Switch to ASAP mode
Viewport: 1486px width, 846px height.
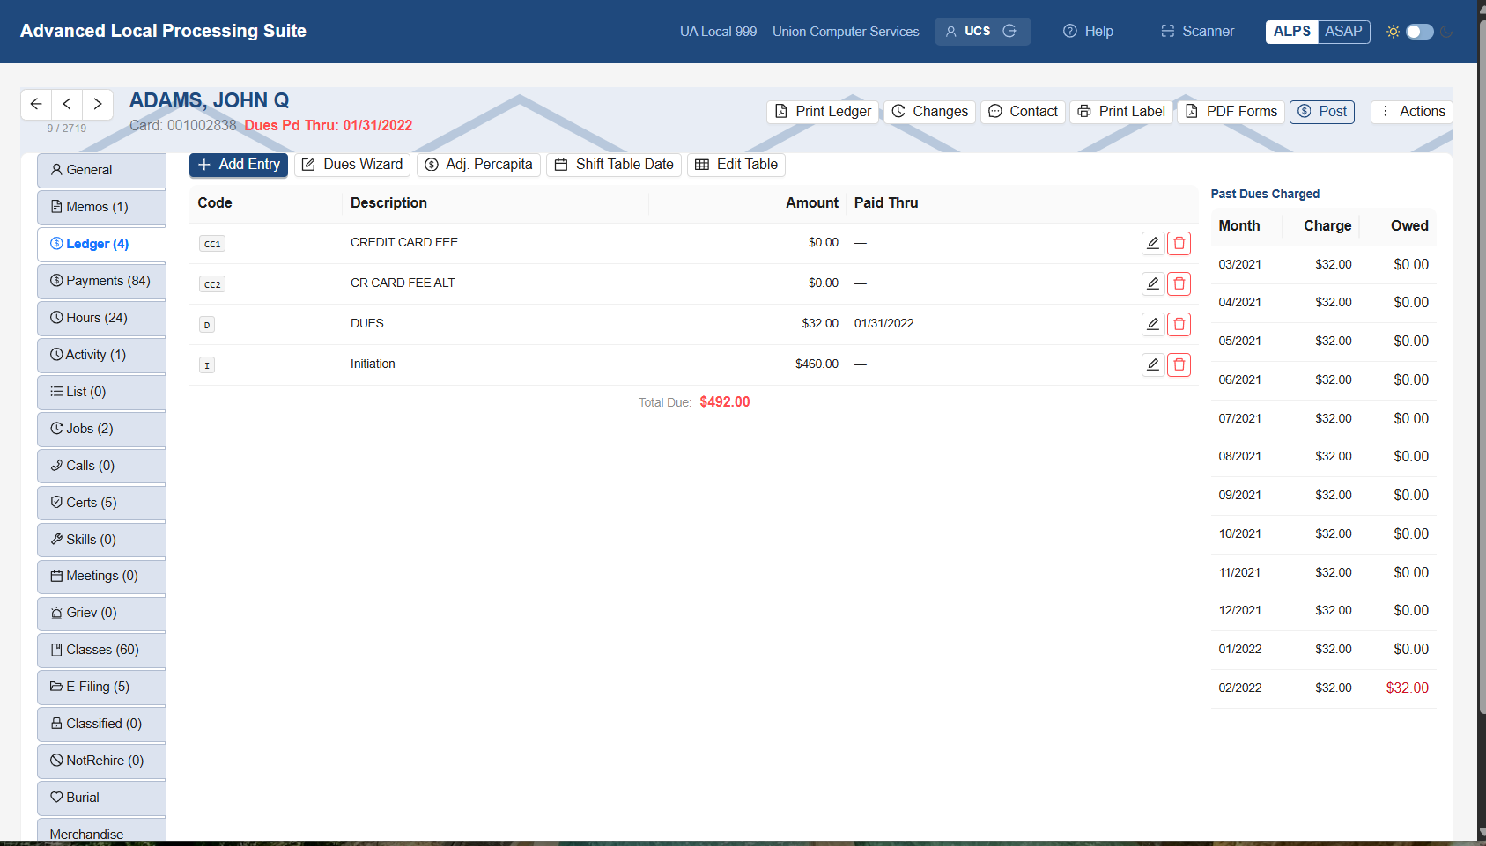point(1343,31)
